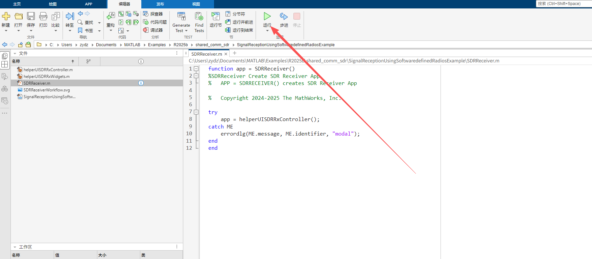Click 运行到结束 (Run to End)
Image resolution: width=592 pixels, height=259 pixels.
[x=239, y=30]
